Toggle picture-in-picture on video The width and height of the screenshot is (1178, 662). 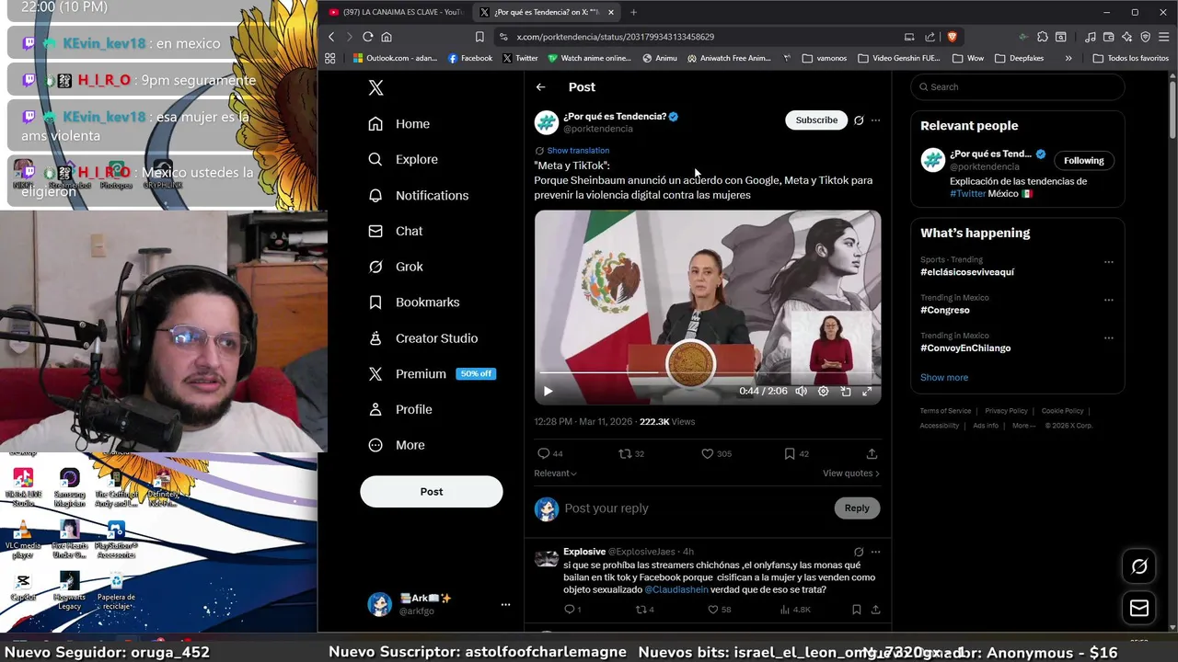(x=845, y=391)
